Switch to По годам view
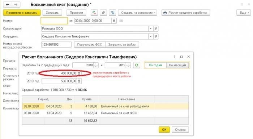The image size is (253, 139). [155, 65]
